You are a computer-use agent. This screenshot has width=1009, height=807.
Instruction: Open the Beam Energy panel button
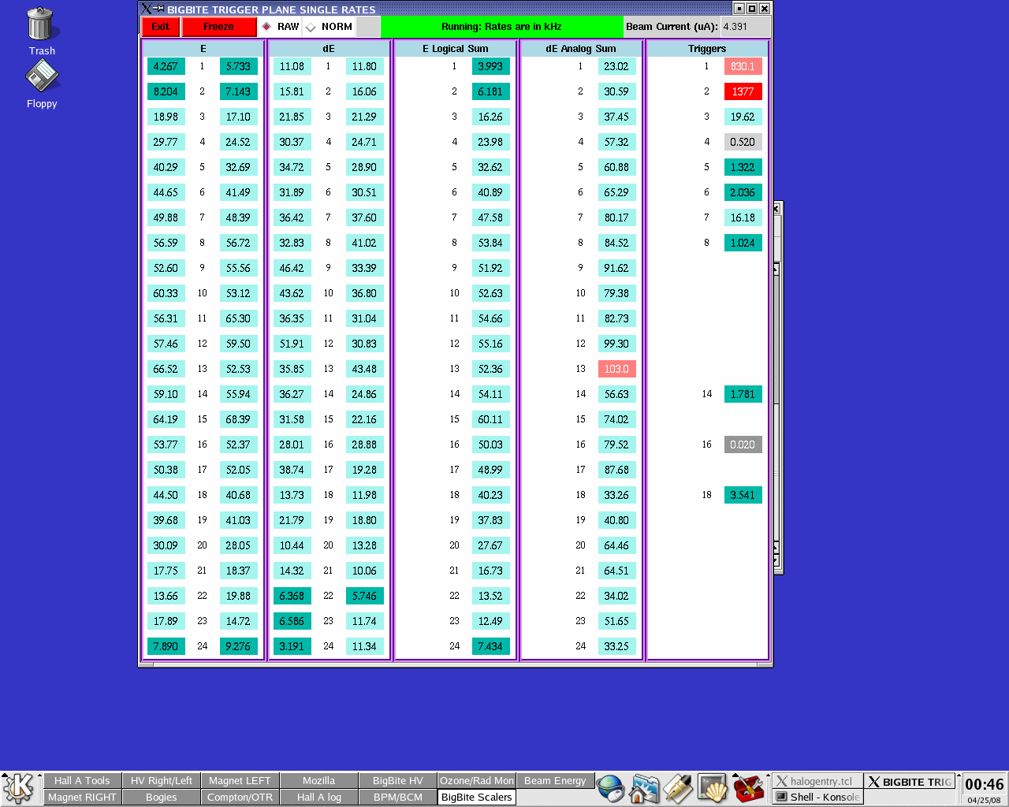556,781
